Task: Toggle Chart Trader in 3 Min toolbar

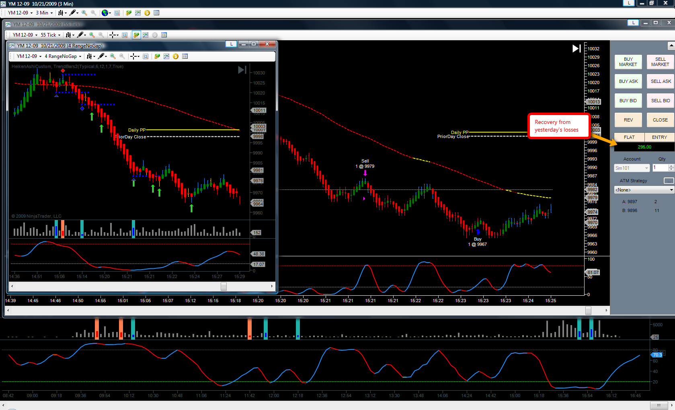Action: [x=129, y=13]
